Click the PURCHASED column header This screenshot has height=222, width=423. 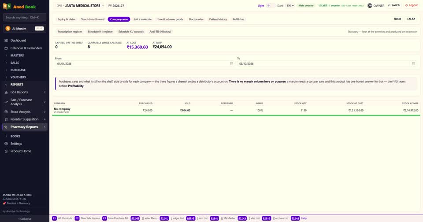tap(146, 104)
